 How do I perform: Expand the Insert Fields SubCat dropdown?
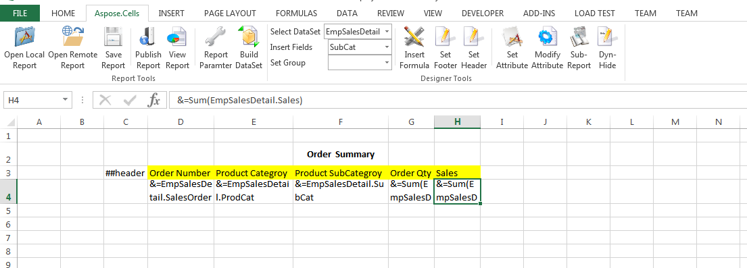[387, 47]
